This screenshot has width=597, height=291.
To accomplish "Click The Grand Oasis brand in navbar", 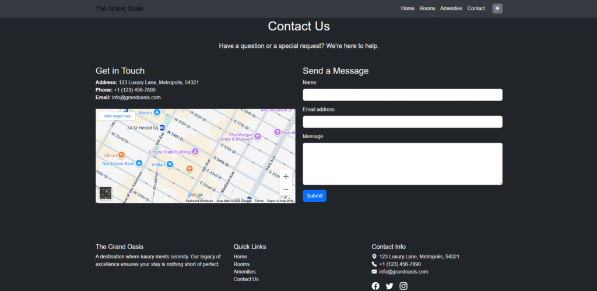I will 120,8.
